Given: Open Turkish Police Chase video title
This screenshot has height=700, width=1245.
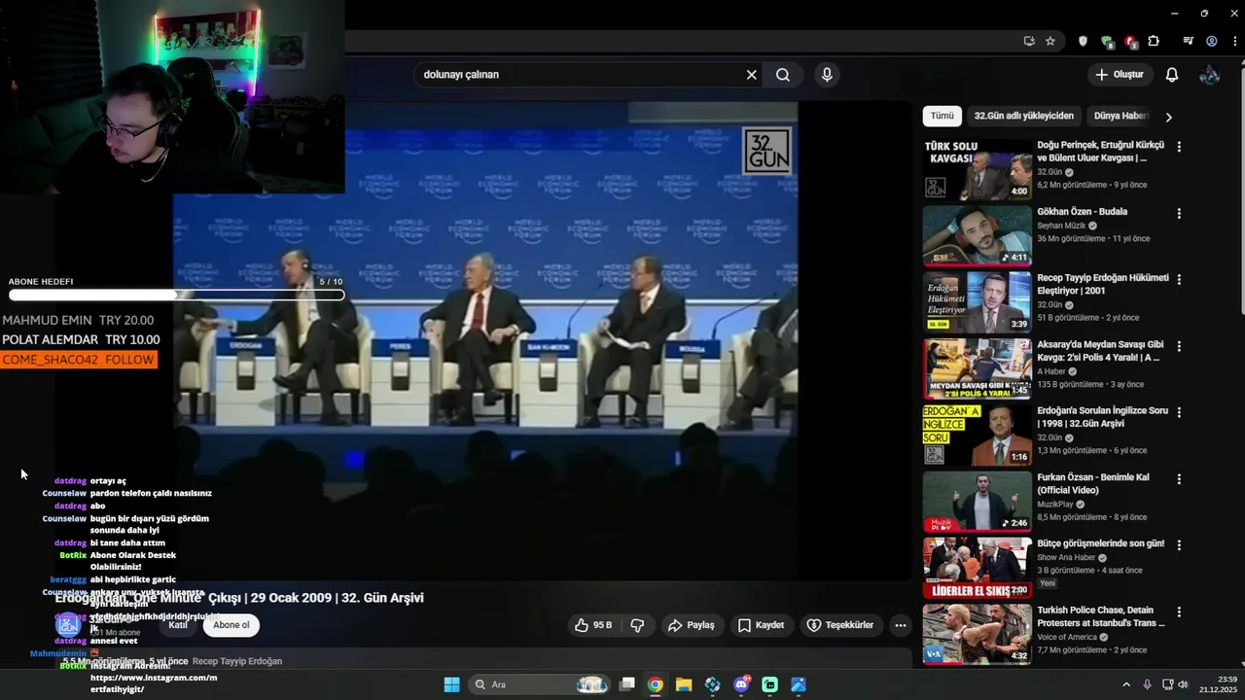Looking at the screenshot, I should [1100, 616].
